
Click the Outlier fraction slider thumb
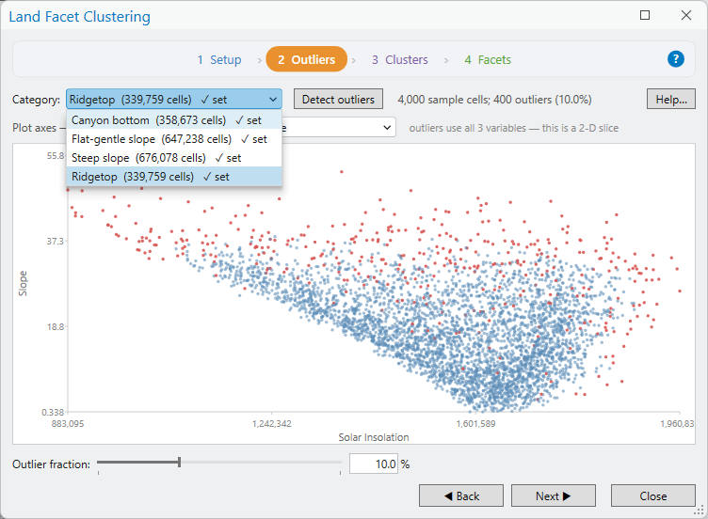(179, 463)
